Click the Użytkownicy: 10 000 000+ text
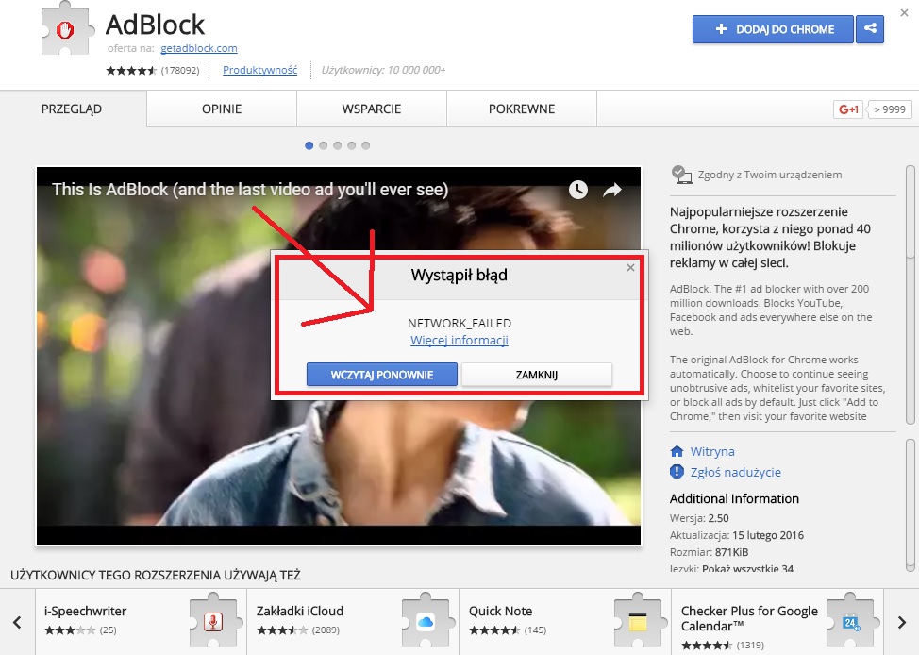The width and height of the screenshot is (919, 655). tap(383, 70)
